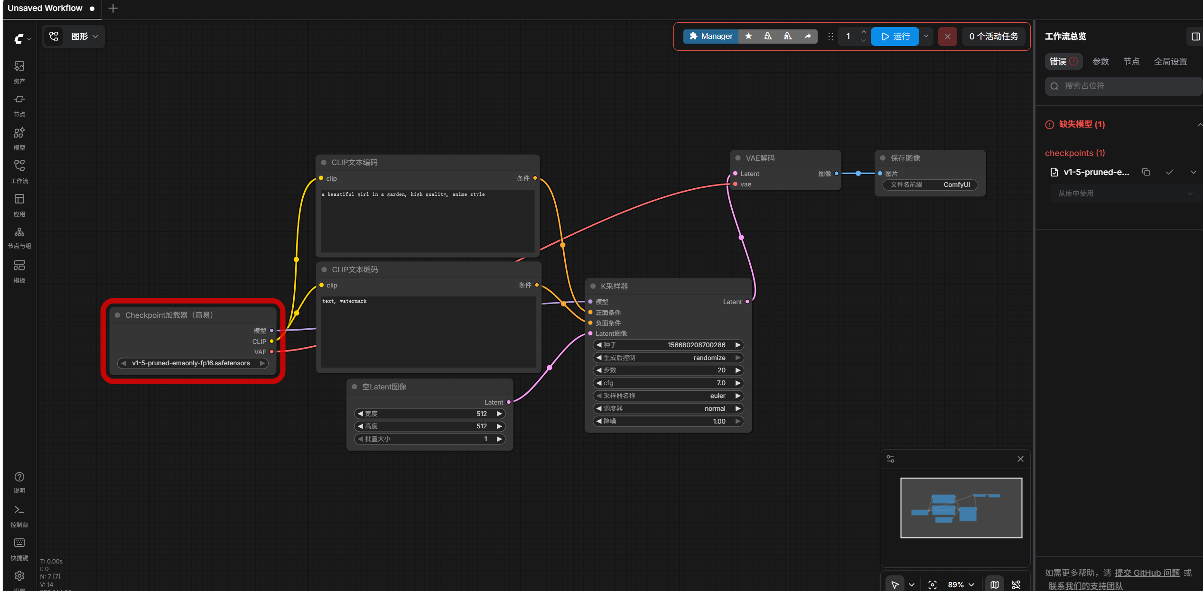
Task: Open the 模型 model library sidebar panel
Action: click(19, 139)
